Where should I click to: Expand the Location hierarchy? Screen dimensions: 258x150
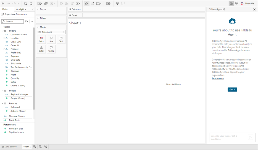[x=4, y=38]
